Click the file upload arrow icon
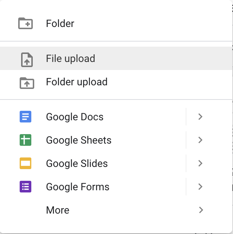This screenshot has height=234, width=233. (x=27, y=60)
